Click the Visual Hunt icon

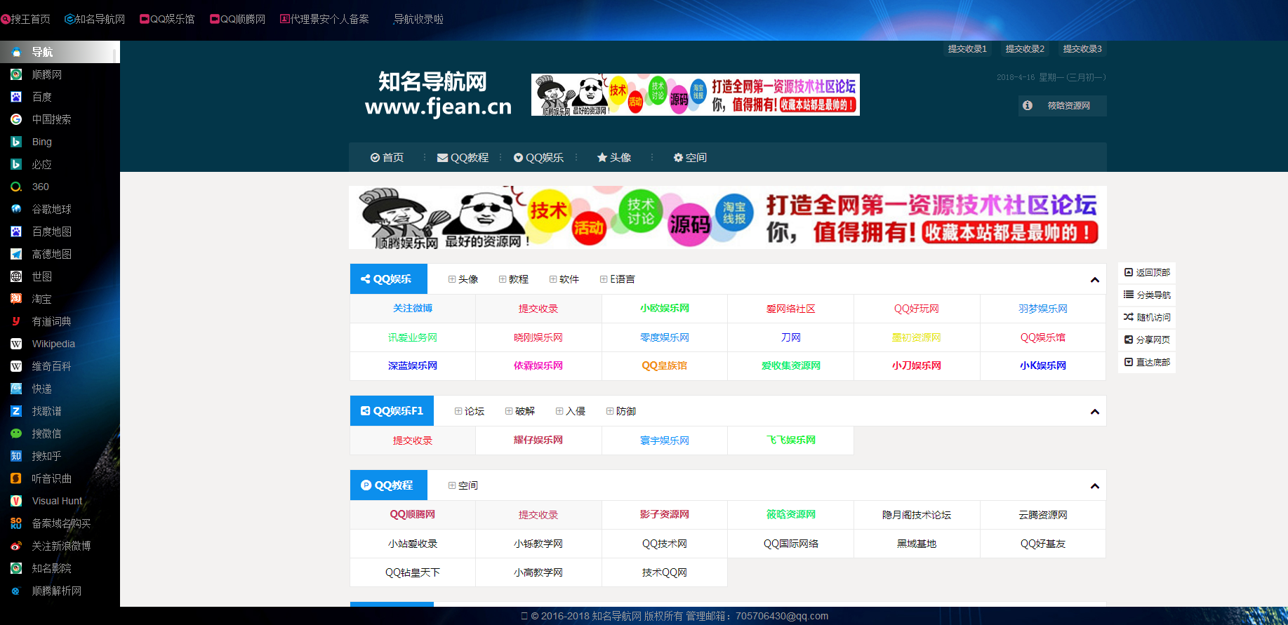coord(16,501)
